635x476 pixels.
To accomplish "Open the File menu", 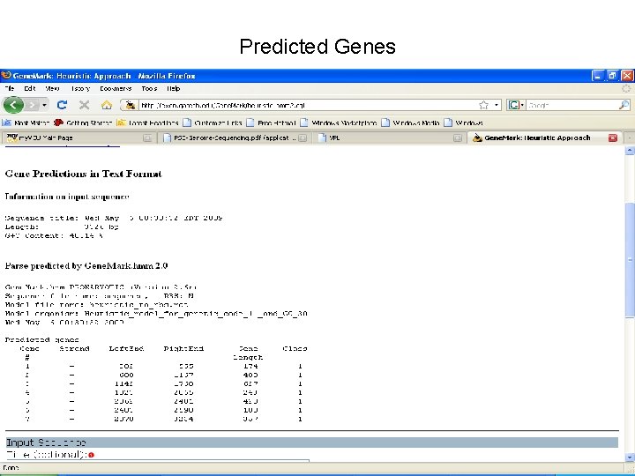I will 10,89.
